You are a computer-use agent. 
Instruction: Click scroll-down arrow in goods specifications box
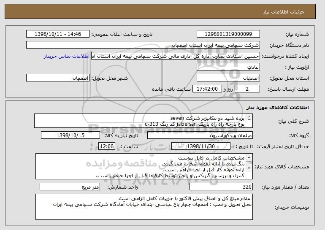249,168
